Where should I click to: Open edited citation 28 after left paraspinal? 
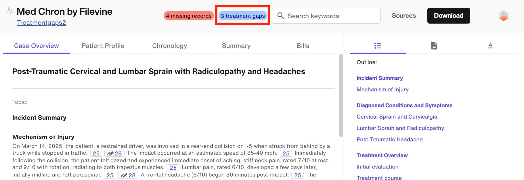[128, 175]
